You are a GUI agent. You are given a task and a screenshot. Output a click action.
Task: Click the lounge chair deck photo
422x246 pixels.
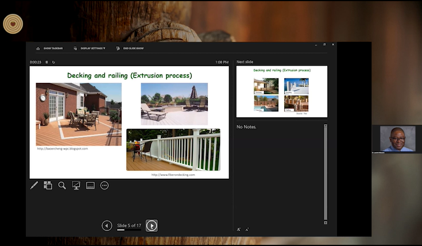pyautogui.click(x=175, y=104)
